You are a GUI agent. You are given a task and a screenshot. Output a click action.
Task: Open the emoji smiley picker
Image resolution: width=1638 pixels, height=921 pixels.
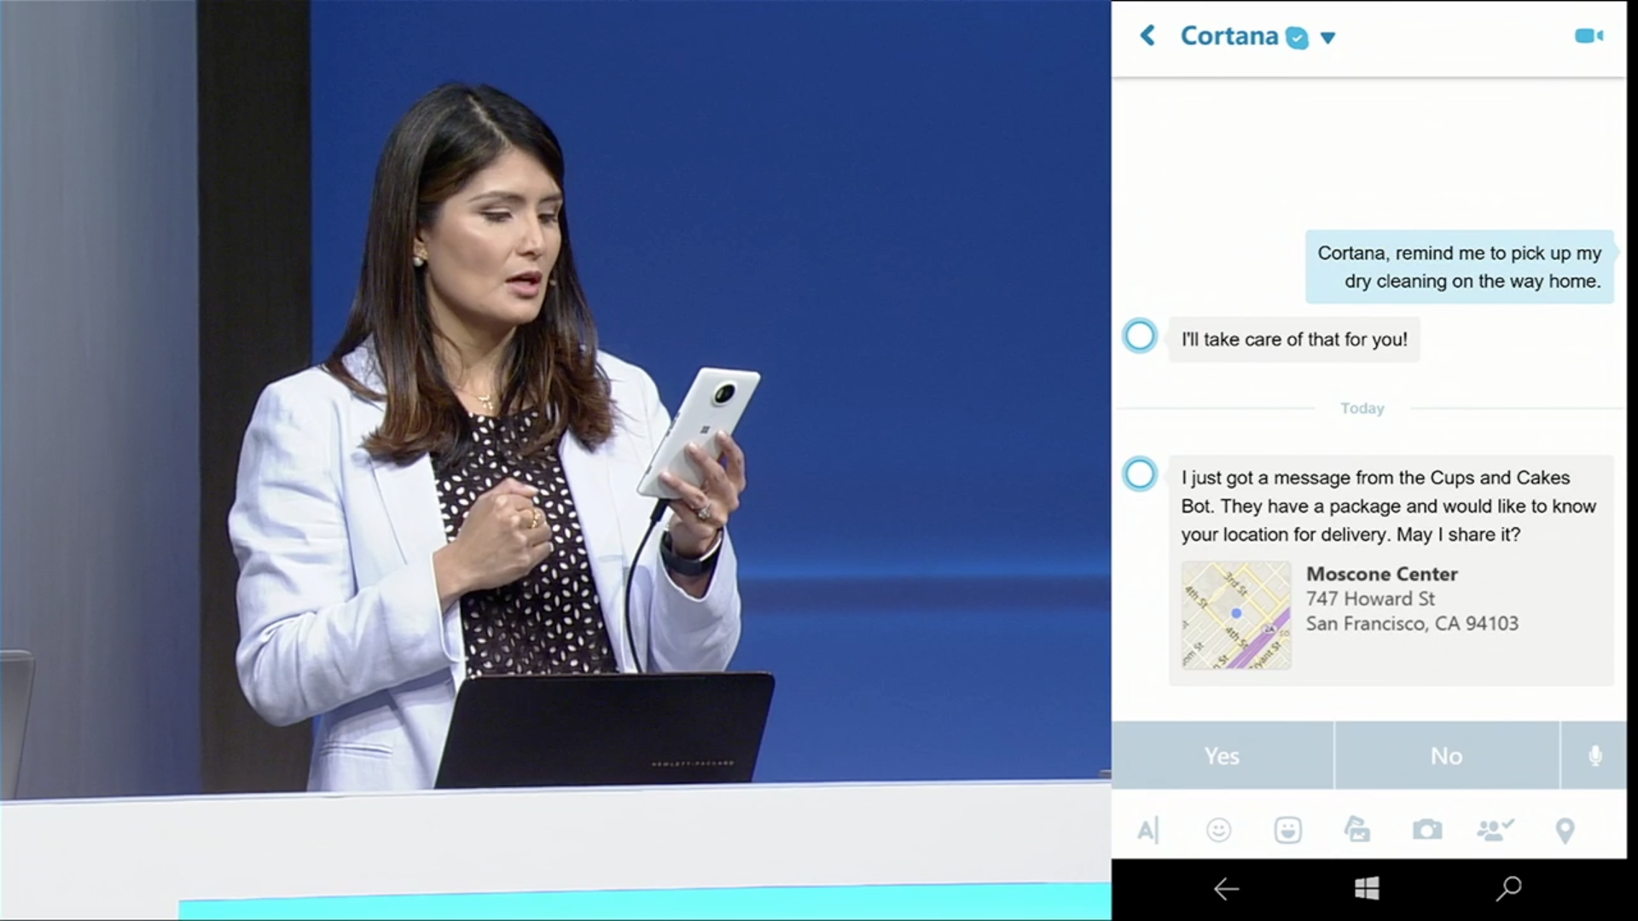click(1218, 830)
